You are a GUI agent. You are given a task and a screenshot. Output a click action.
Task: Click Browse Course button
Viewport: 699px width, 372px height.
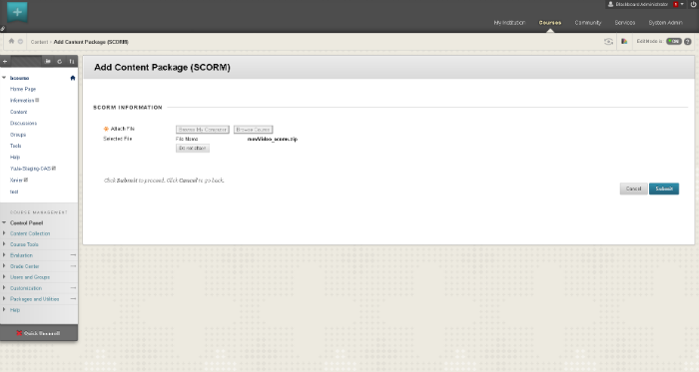coord(254,130)
